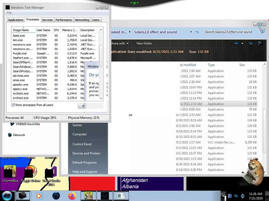269x201 pixels.
Task: Open ChomikBox desktop shortcut
Action: pos(10,174)
